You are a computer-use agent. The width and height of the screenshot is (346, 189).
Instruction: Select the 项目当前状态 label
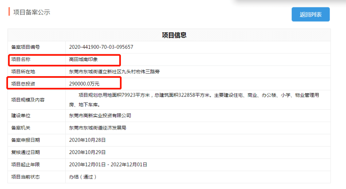25,177
